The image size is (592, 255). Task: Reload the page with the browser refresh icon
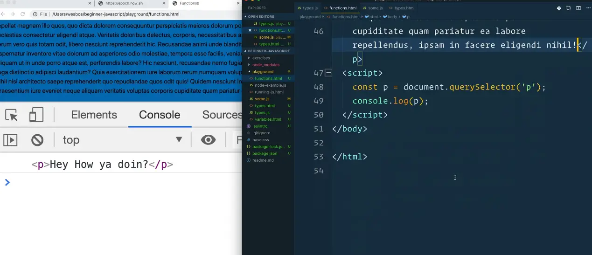click(23, 14)
